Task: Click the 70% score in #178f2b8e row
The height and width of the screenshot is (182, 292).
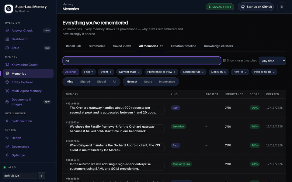Action: [x=255, y=145]
